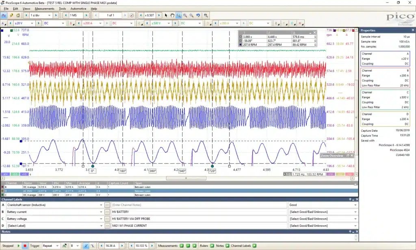Open the home auto setup icon
Viewport: 416px width, 250px height.
point(18,15)
